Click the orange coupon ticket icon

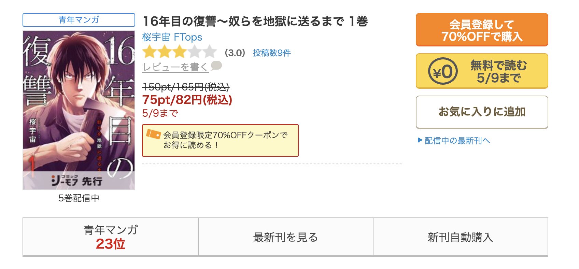coord(153,134)
